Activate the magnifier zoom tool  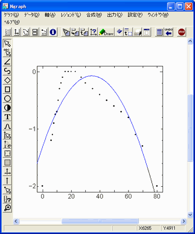tap(7, 208)
